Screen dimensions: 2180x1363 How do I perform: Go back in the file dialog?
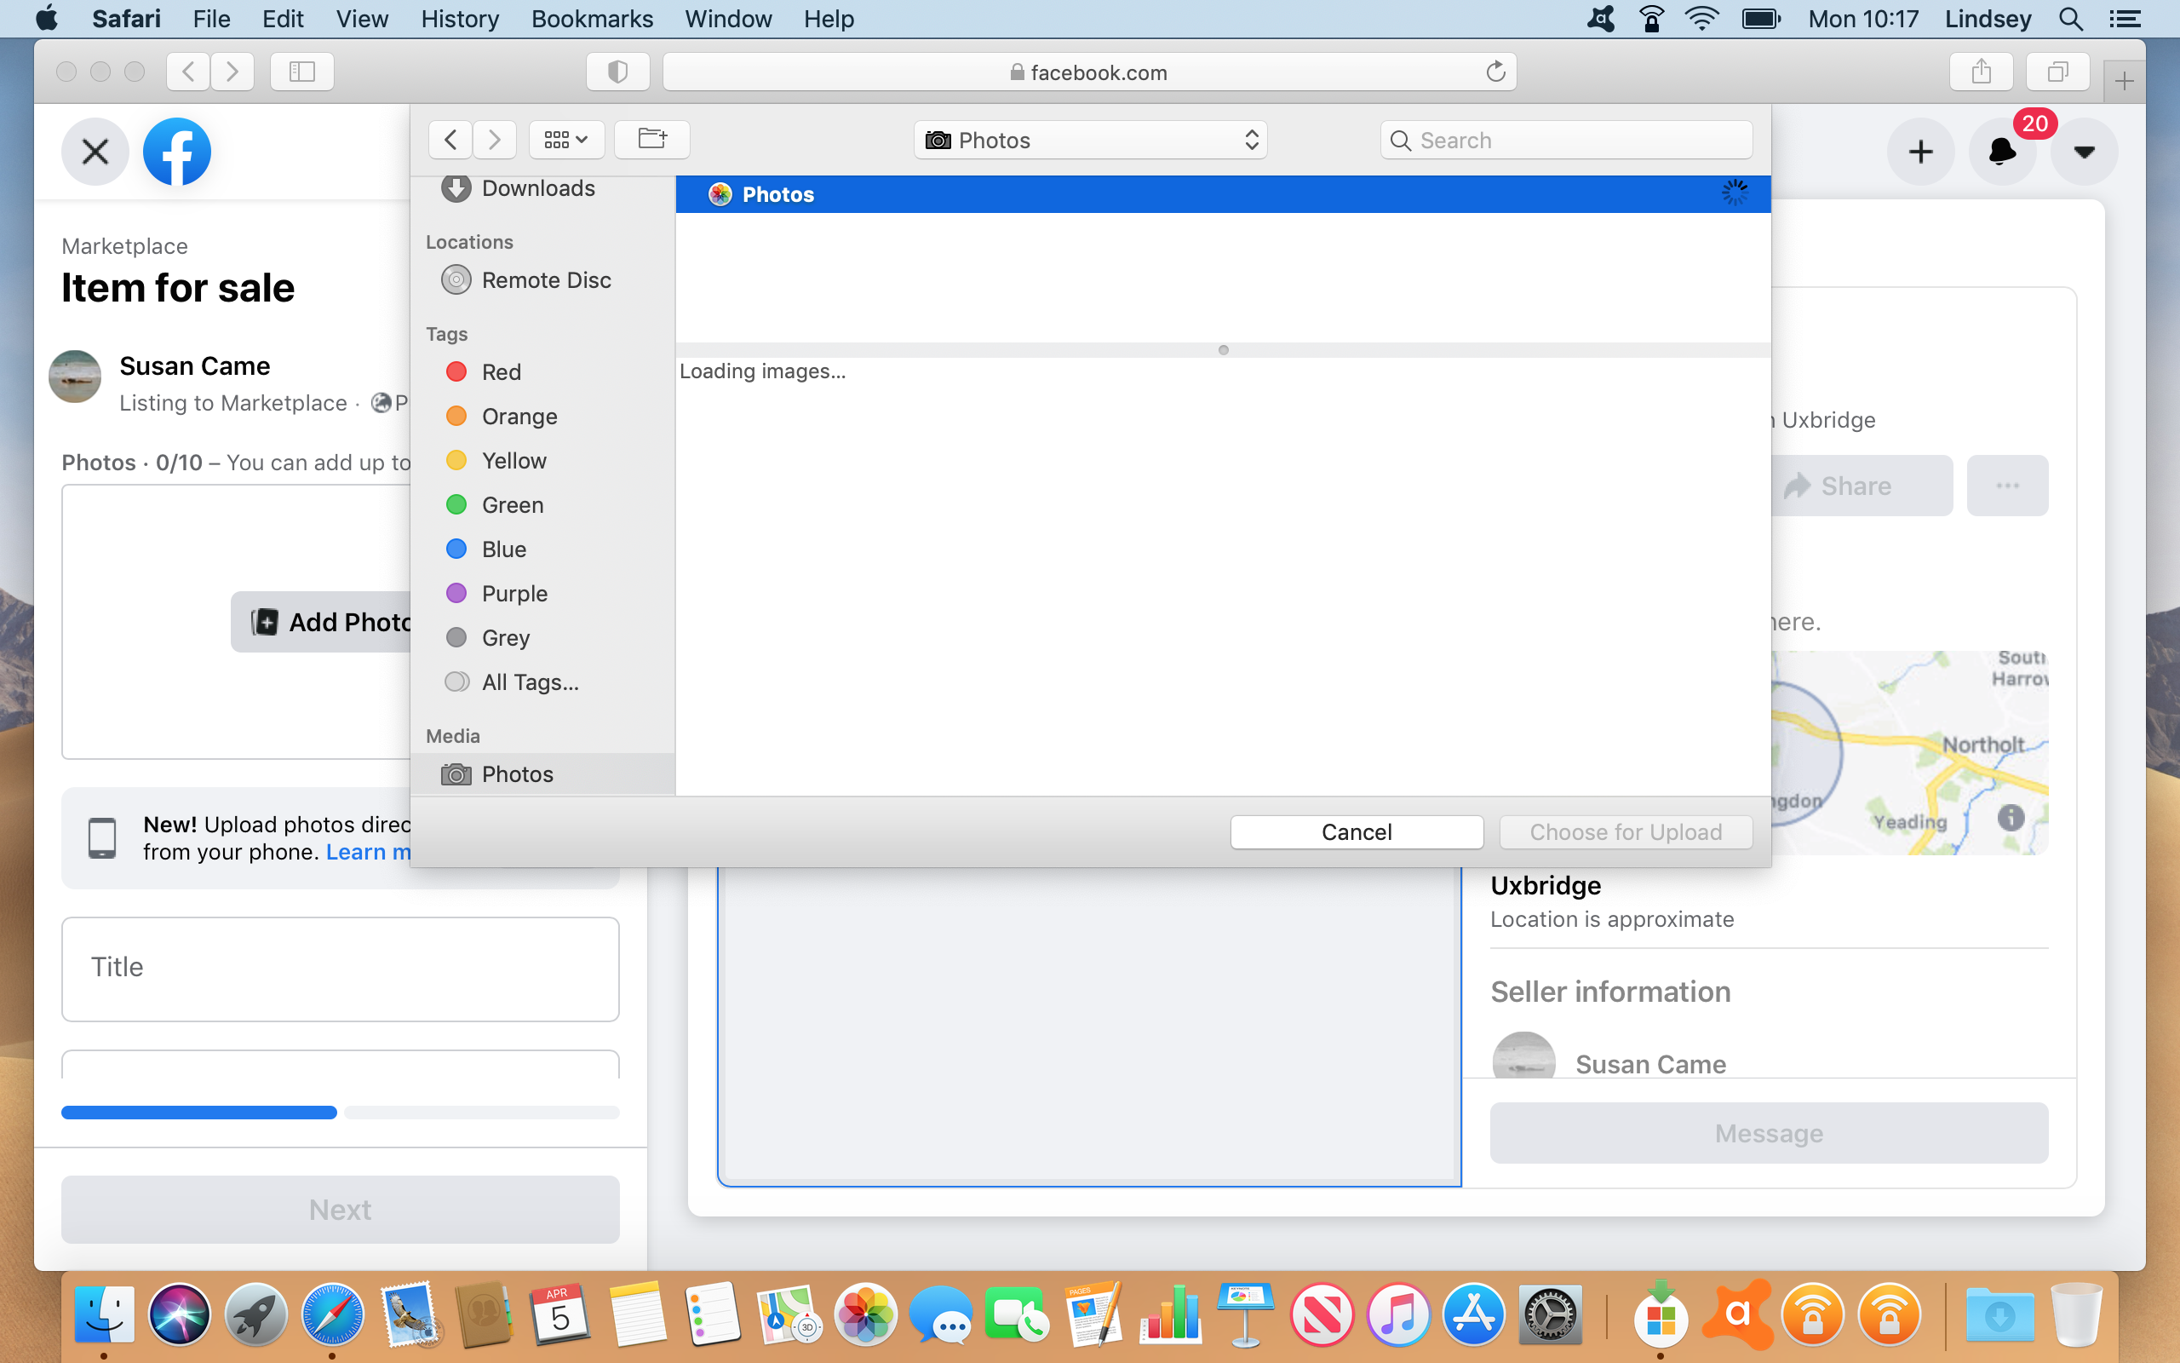pyautogui.click(x=450, y=140)
